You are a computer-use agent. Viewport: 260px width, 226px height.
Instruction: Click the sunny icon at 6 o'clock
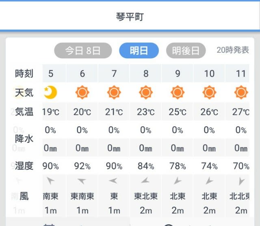82,92
